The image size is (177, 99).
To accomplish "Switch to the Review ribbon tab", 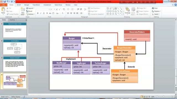I will (x=68, y=5).
